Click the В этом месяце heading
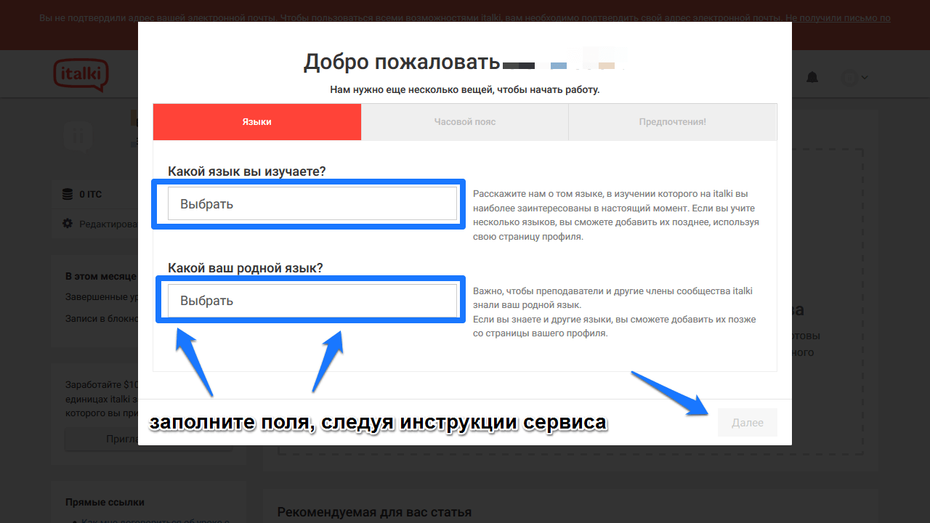 tap(101, 277)
